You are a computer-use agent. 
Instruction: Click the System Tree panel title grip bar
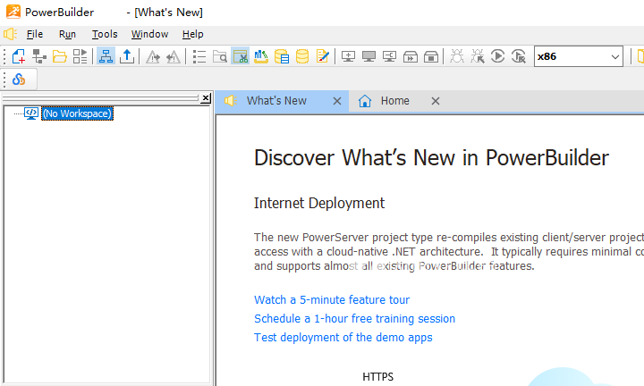100,98
